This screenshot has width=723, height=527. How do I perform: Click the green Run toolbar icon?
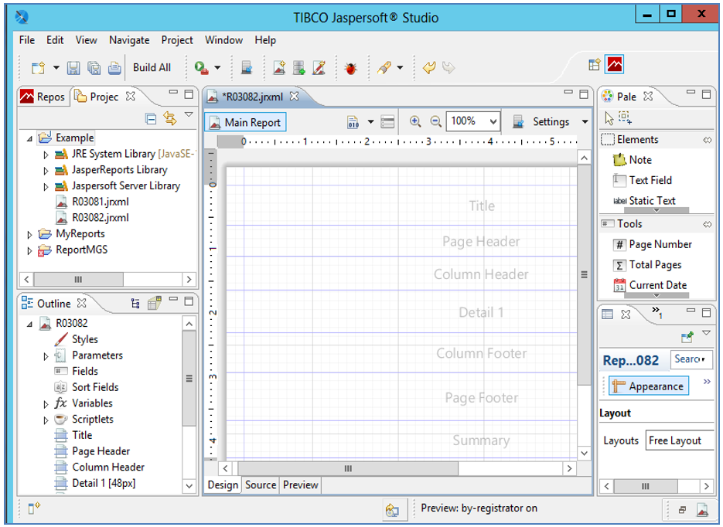201,68
